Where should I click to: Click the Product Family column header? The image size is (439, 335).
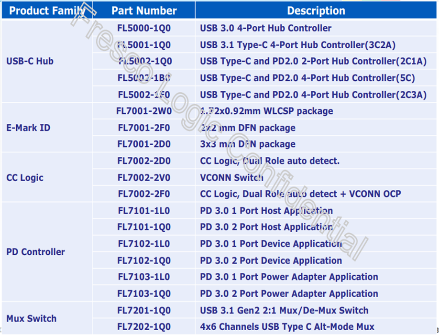47,11
